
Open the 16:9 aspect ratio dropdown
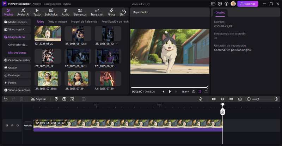pyautogui.click(x=185, y=92)
